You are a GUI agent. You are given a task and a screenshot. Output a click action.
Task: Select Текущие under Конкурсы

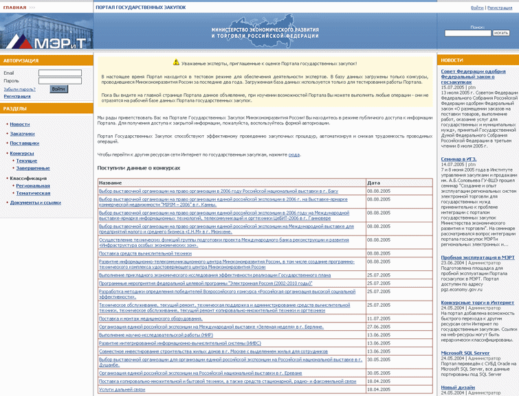[x=27, y=161]
